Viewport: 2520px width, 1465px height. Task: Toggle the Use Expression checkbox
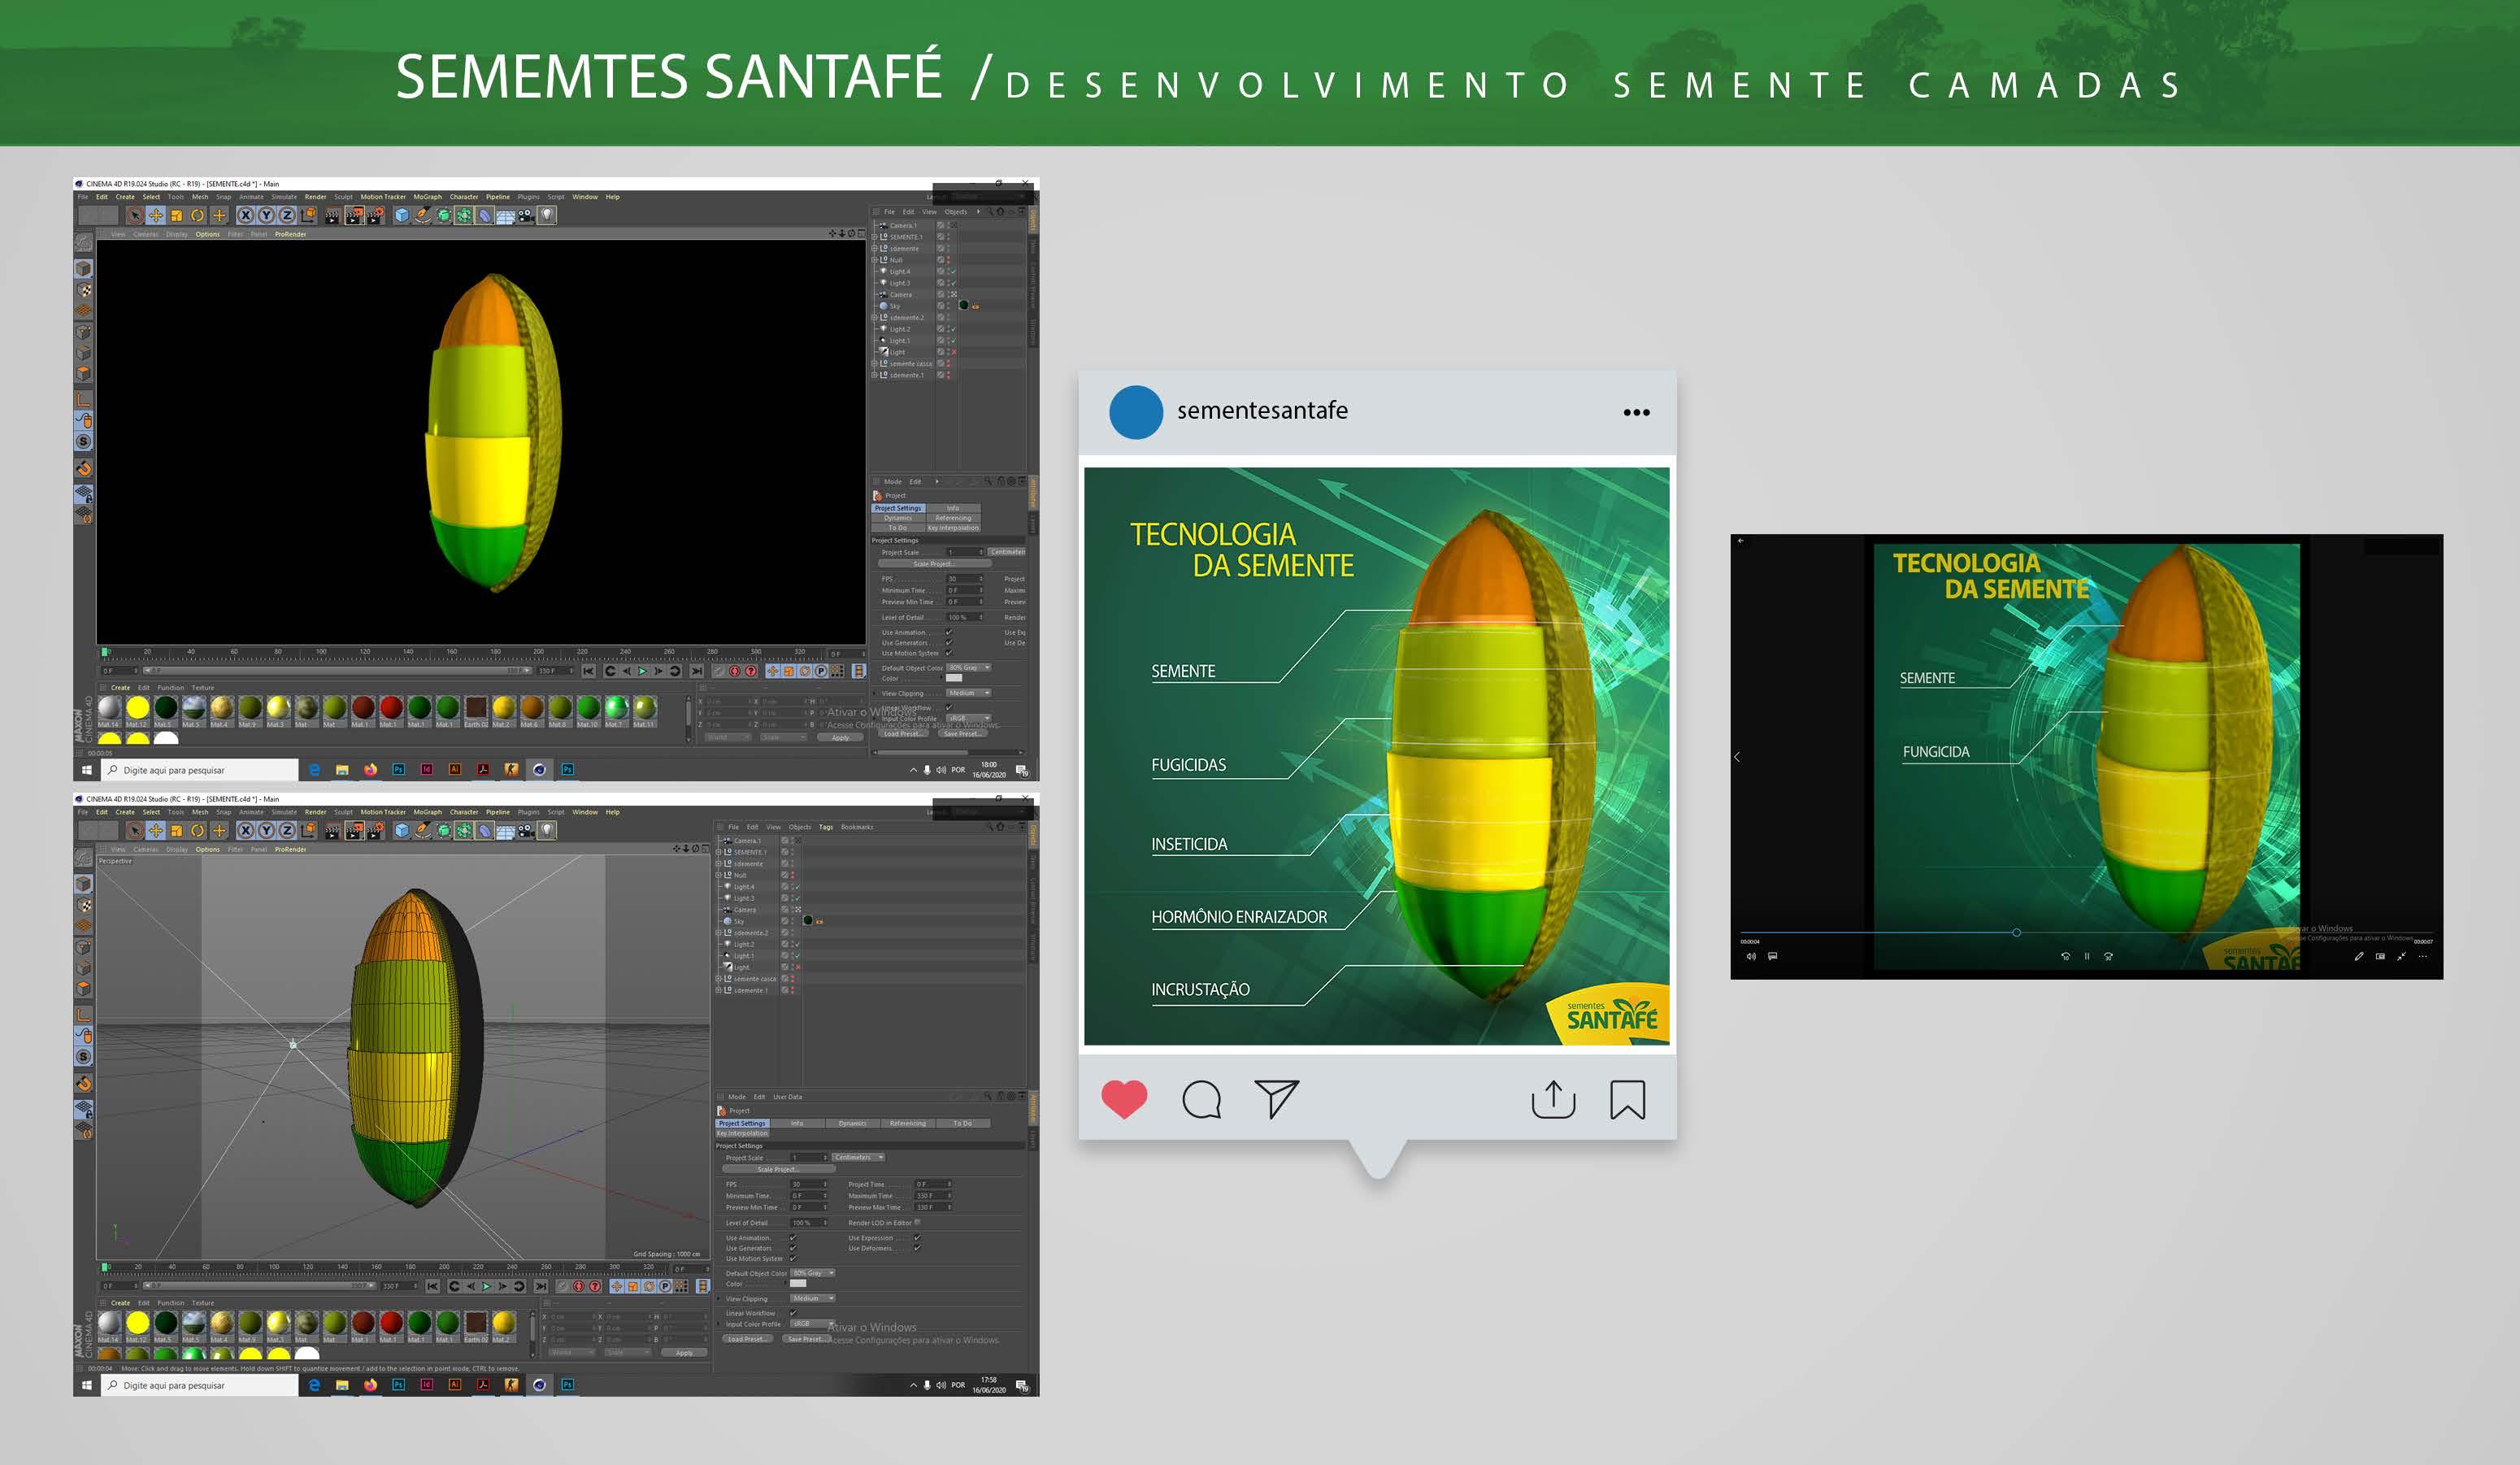[916, 1238]
